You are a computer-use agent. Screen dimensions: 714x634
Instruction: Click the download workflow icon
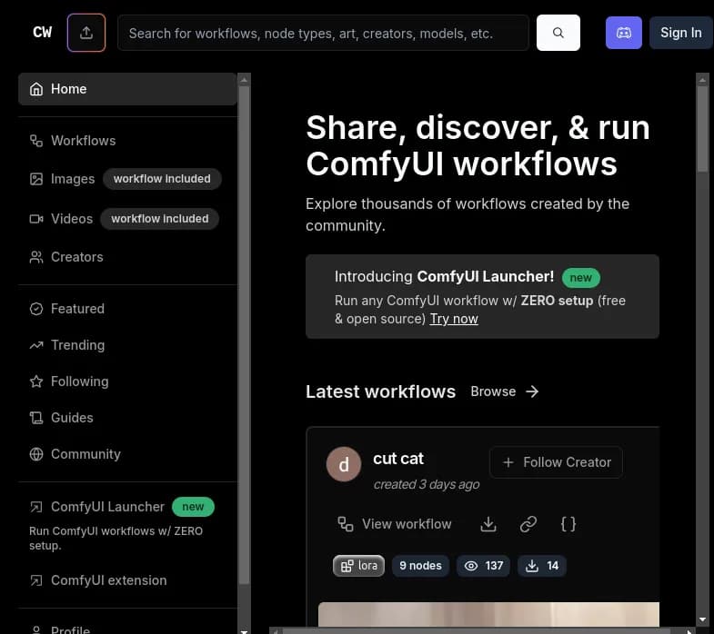tap(488, 524)
